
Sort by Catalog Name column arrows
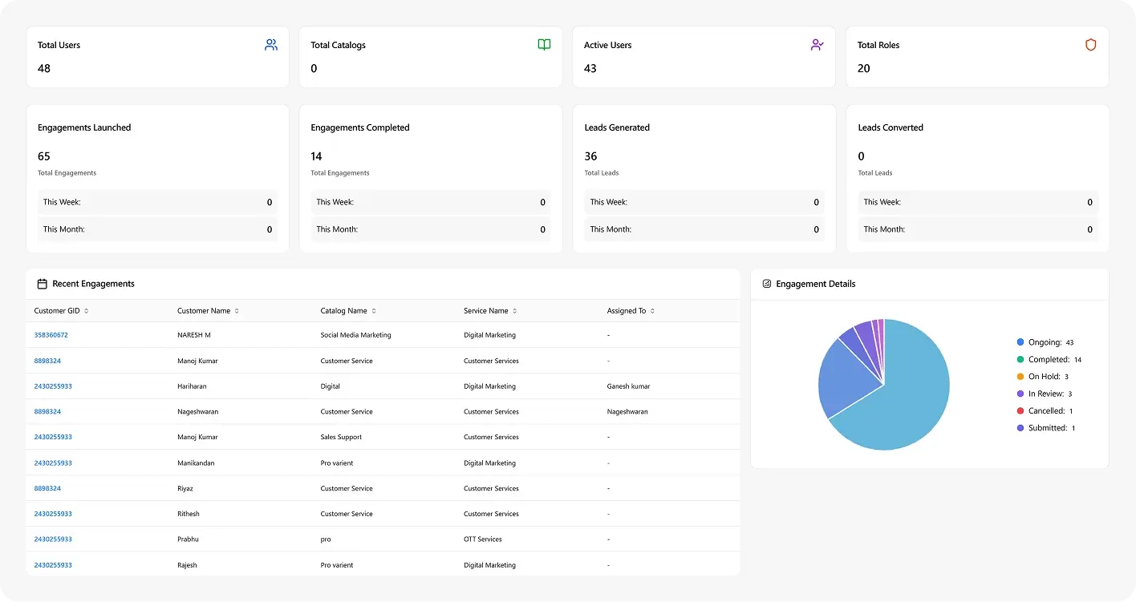coord(374,311)
